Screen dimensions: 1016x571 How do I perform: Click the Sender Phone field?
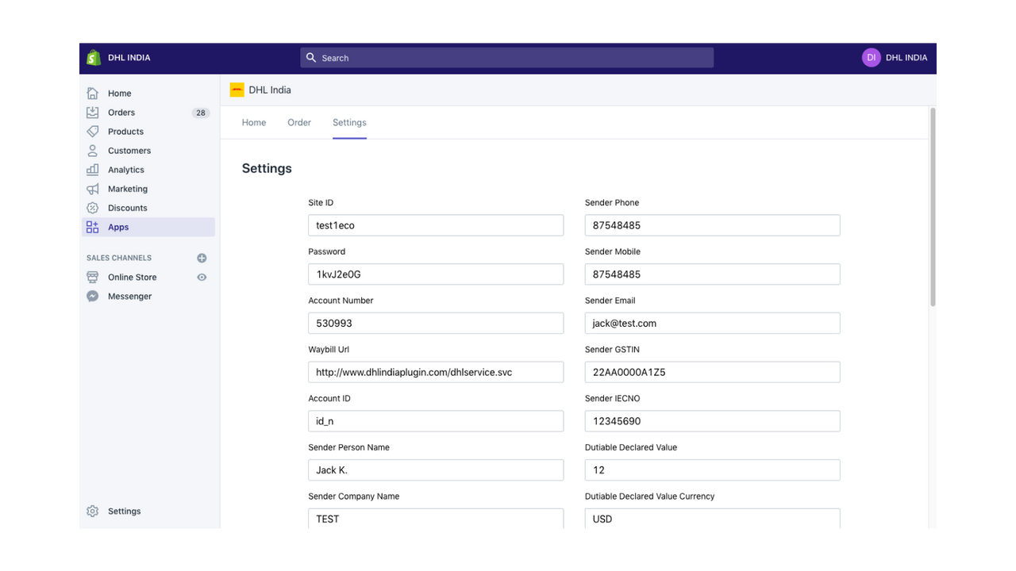[x=713, y=225]
